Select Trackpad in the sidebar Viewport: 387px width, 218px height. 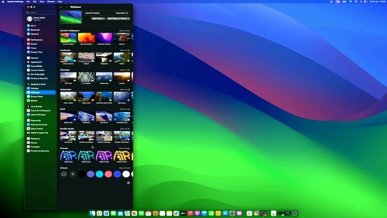(x=41, y=147)
